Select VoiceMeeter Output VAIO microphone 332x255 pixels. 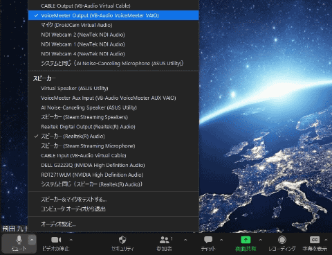pyautogui.click(x=113, y=15)
